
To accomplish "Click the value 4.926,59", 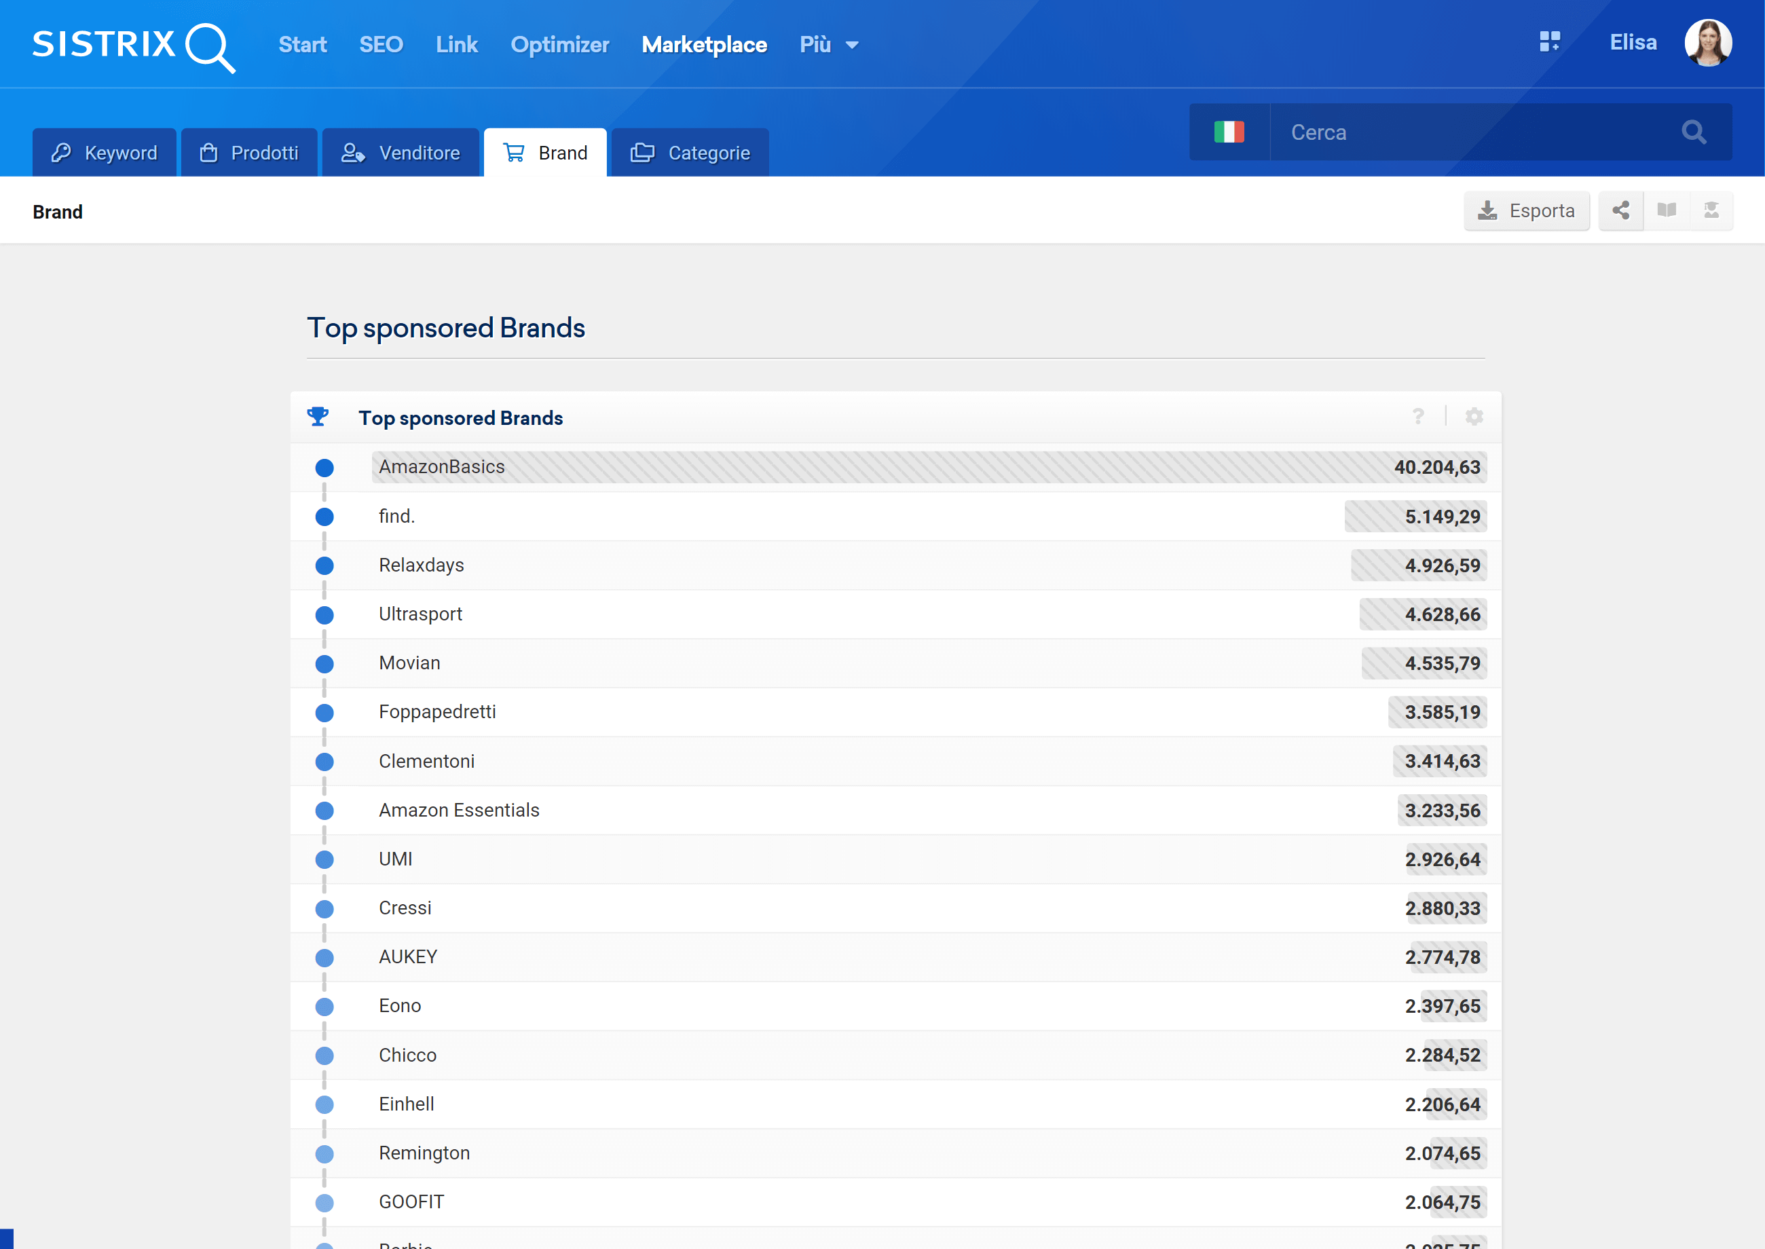I will 1442,566.
